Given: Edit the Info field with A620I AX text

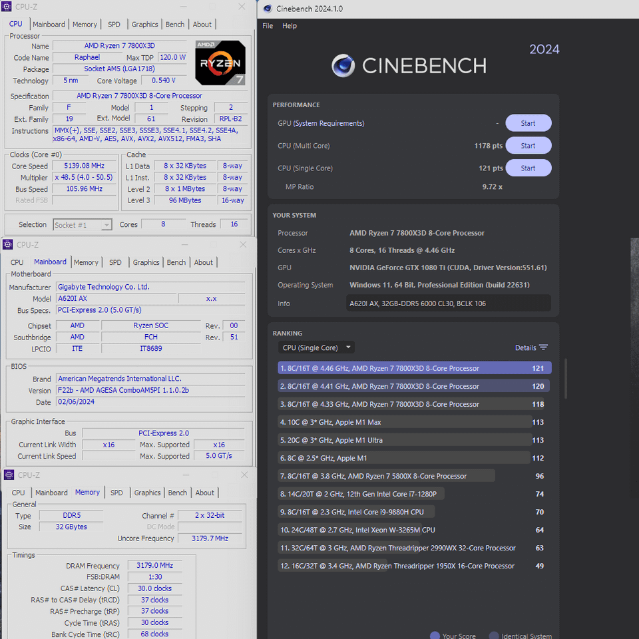Looking at the screenshot, I should (x=448, y=304).
